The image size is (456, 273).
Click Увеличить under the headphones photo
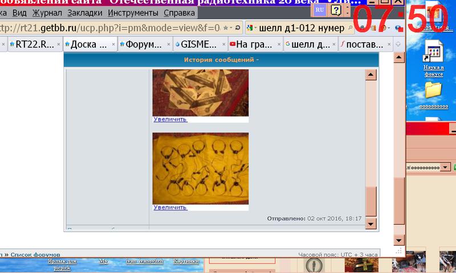(x=170, y=208)
